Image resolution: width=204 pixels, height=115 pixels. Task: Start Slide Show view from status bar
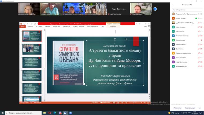pos(126,103)
